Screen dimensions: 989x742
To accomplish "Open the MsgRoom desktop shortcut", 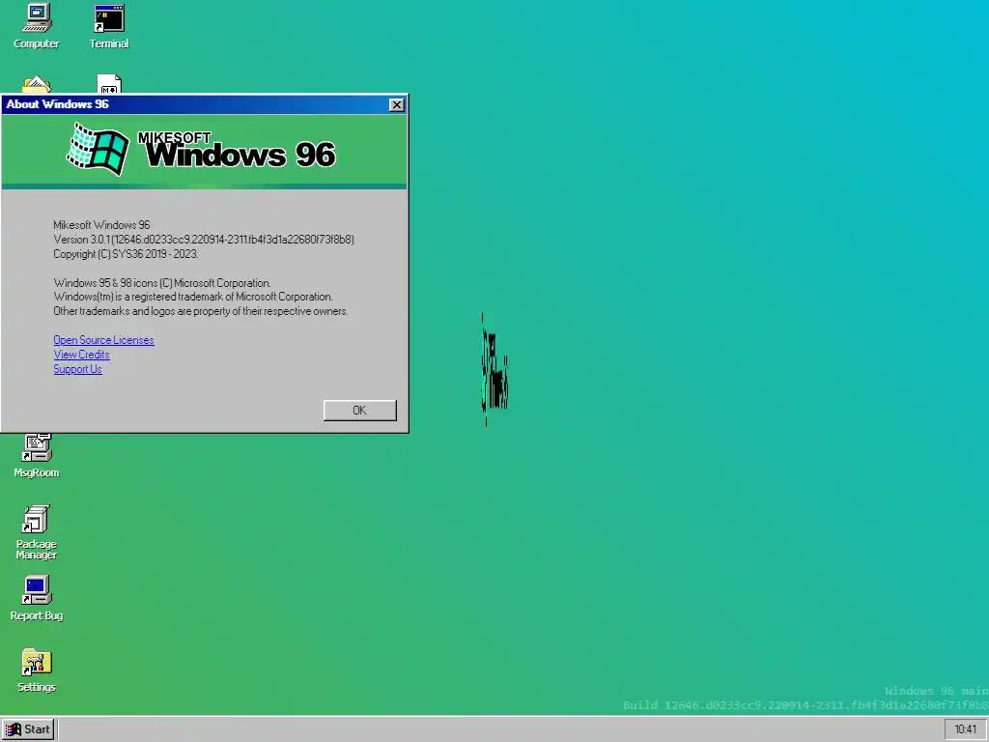I will tap(37, 456).
